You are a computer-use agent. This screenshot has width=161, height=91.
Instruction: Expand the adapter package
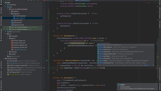click(10, 11)
